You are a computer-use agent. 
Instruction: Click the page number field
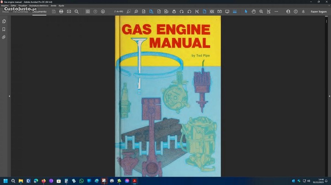(119, 11)
